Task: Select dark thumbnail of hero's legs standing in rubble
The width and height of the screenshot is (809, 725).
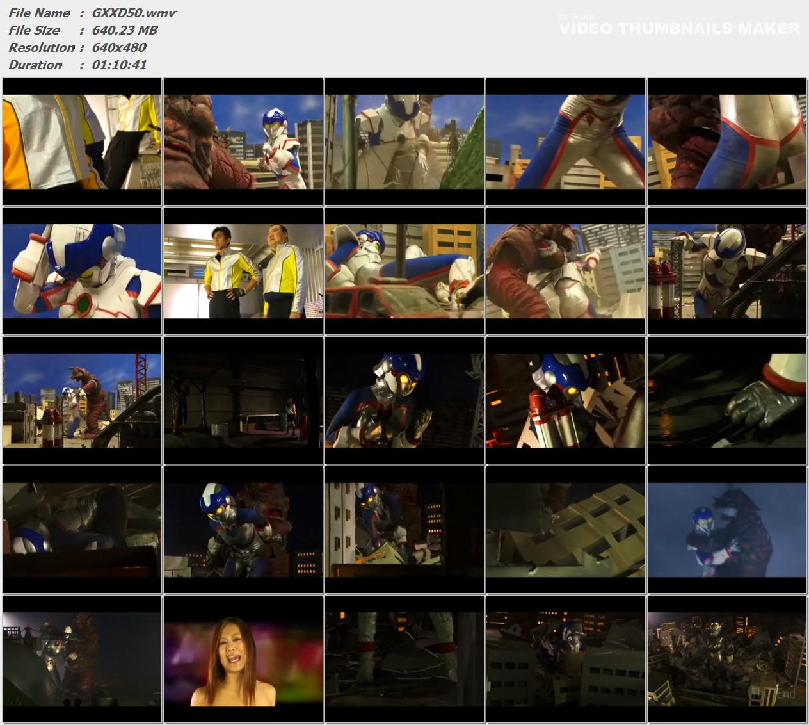Action: (x=404, y=659)
